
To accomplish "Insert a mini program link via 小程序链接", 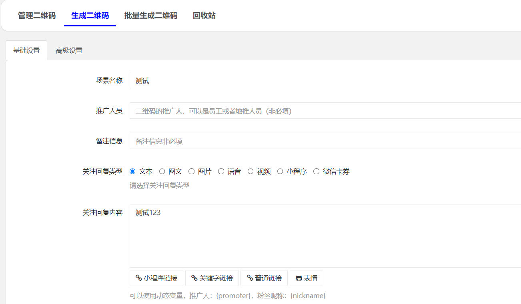I will 156,278.
